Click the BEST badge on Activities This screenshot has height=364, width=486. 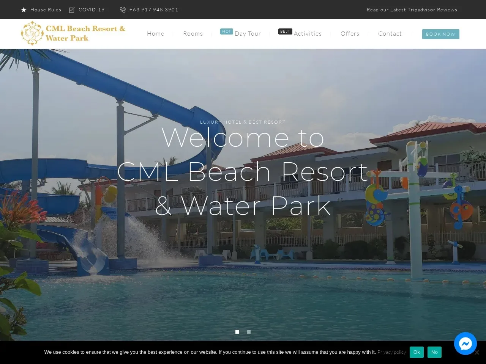[285, 31]
